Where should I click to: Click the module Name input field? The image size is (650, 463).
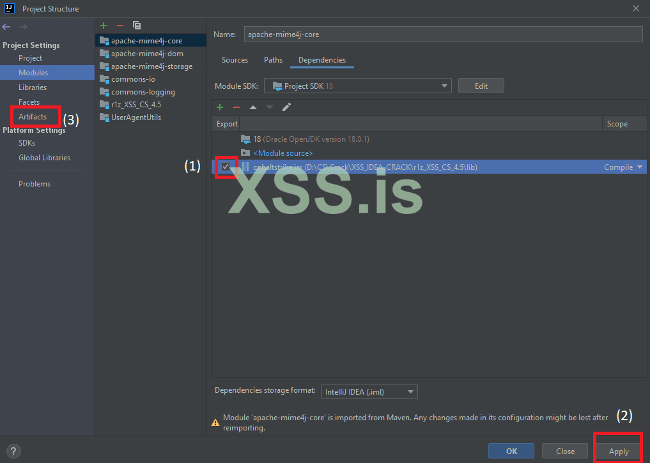443,34
